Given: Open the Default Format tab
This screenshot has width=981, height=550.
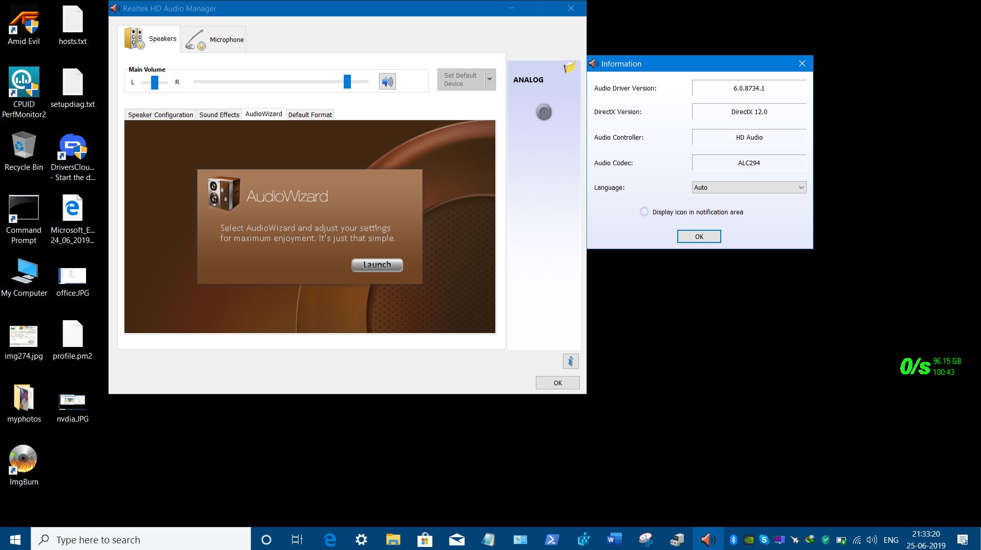Looking at the screenshot, I should pos(310,115).
